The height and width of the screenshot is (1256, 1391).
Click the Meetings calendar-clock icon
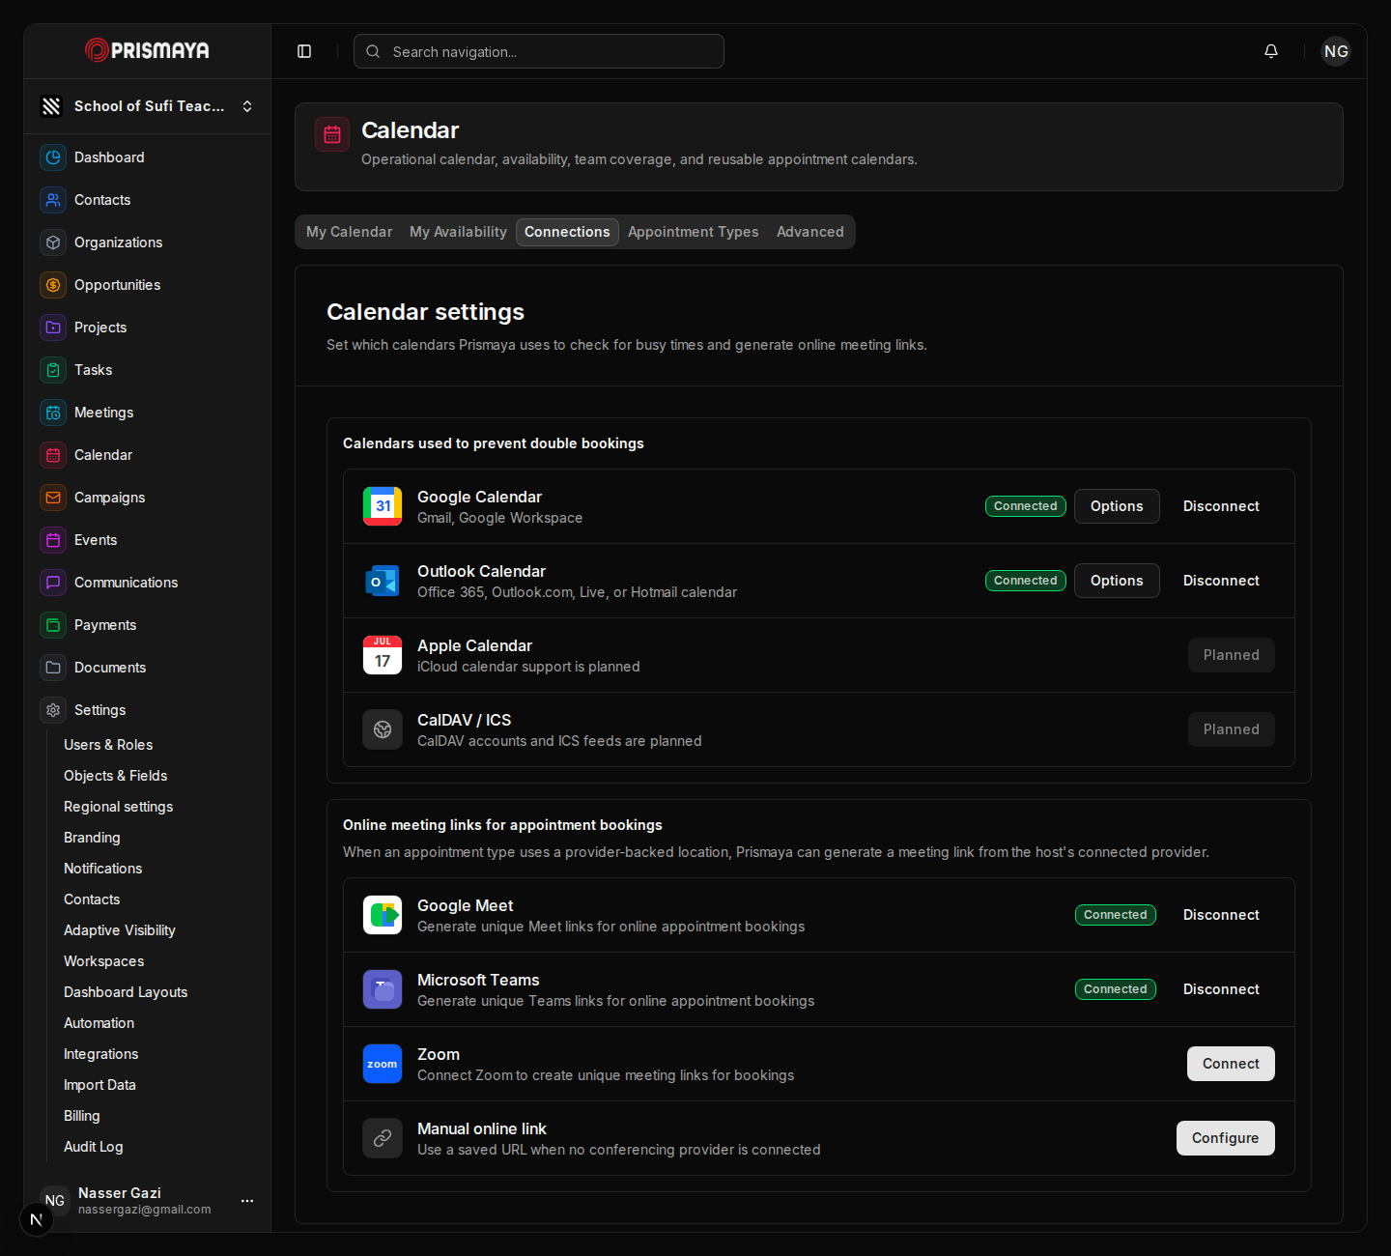[x=53, y=413]
